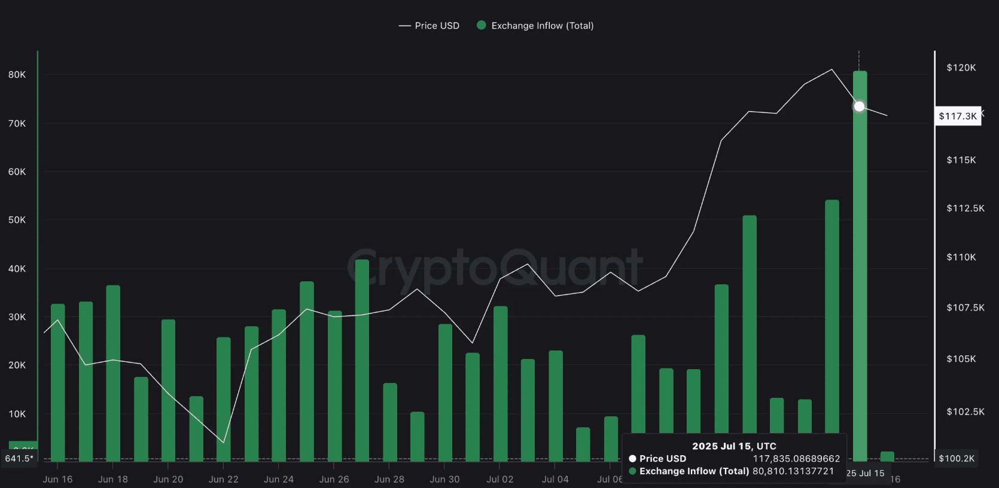The image size is (999, 488).
Task: Click the green Exchange Inflow legend dot
Action: [481, 25]
